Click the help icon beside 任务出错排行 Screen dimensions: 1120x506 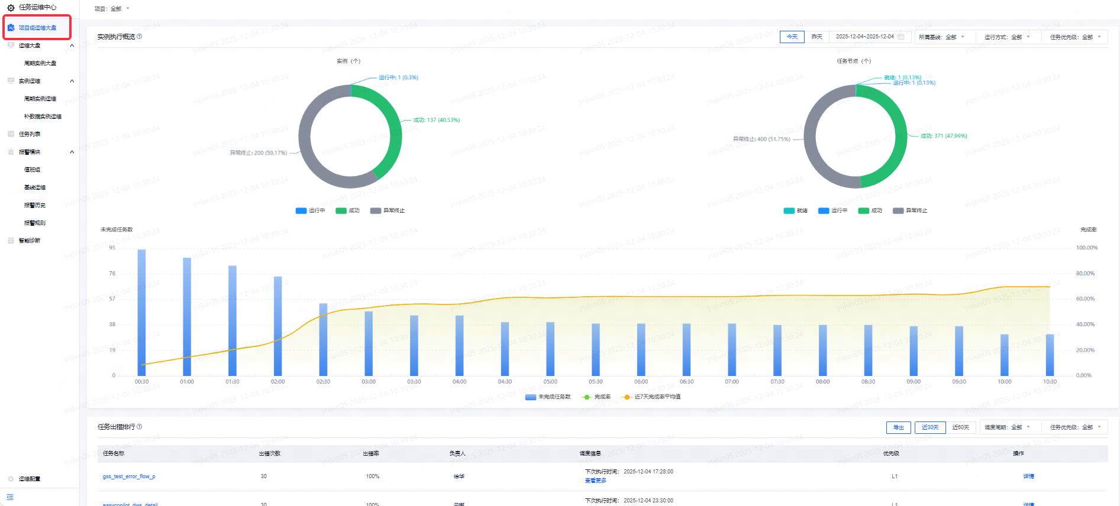(x=140, y=427)
